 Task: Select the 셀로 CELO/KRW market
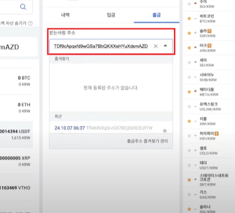point(209,151)
